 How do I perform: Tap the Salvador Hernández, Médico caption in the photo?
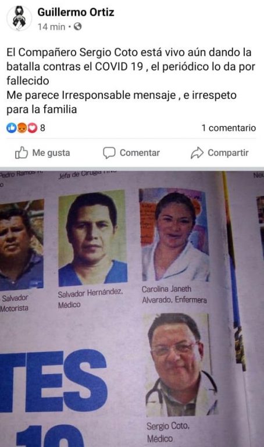click(90, 299)
